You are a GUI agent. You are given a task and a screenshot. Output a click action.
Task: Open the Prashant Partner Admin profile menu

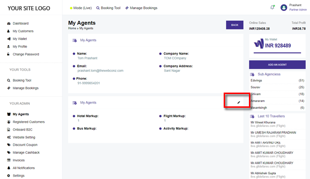tap(294, 8)
